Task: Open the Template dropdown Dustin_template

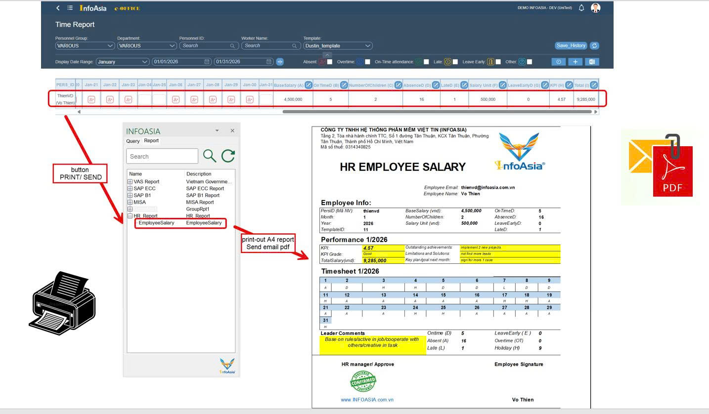Action: point(338,45)
